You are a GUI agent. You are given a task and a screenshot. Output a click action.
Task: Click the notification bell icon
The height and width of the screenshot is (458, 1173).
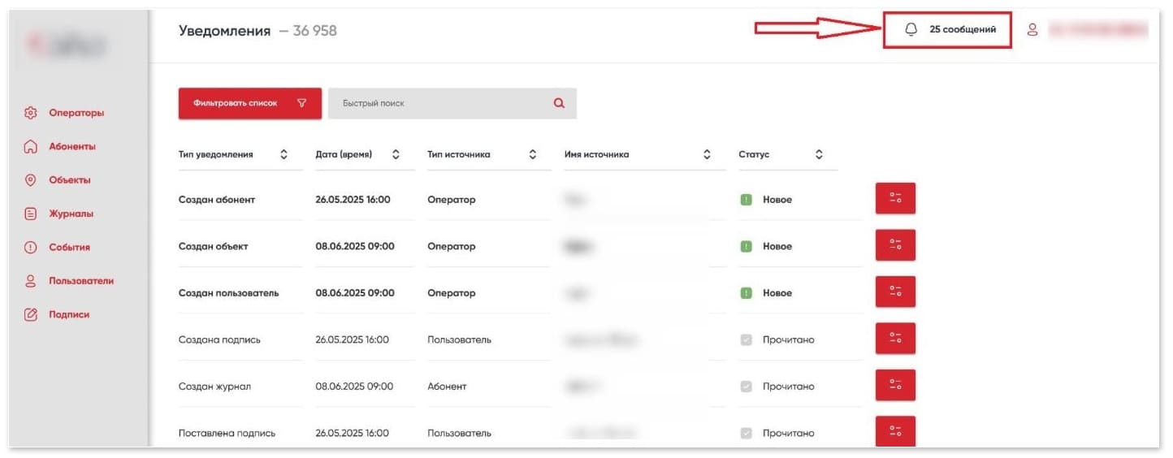pyautogui.click(x=911, y=29)
